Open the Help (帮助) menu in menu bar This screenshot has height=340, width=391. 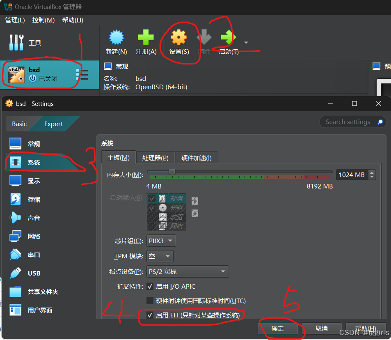[x=73, y=20]
